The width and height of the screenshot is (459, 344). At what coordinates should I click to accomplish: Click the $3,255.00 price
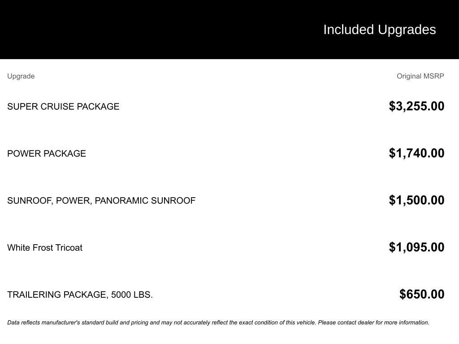tap(416, 106)
